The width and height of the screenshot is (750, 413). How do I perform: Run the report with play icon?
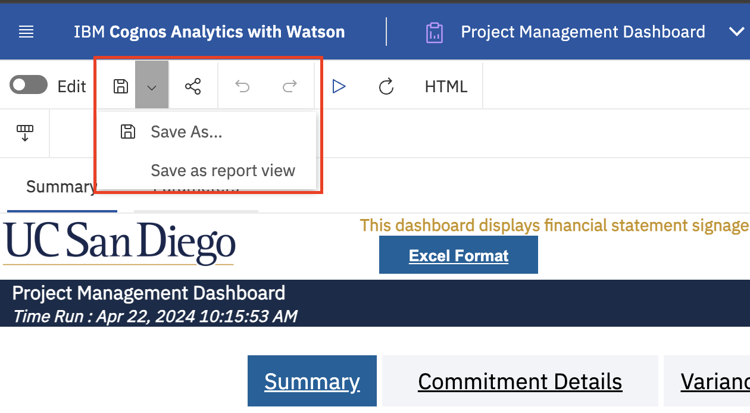point(339,86)
